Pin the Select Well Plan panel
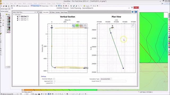This screenshot has height=95, width=170. [37, 12]
